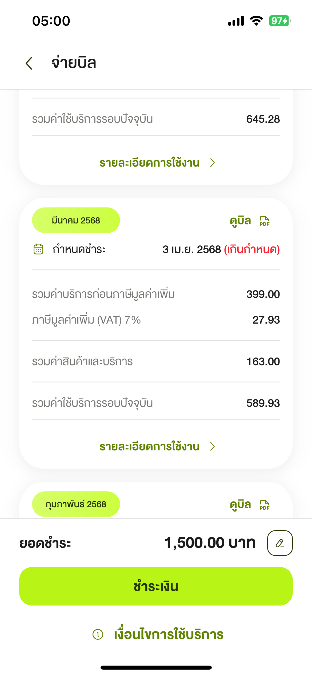
Task: Tap the Wi-Fi icon in status bar
Action: point(256,21)
